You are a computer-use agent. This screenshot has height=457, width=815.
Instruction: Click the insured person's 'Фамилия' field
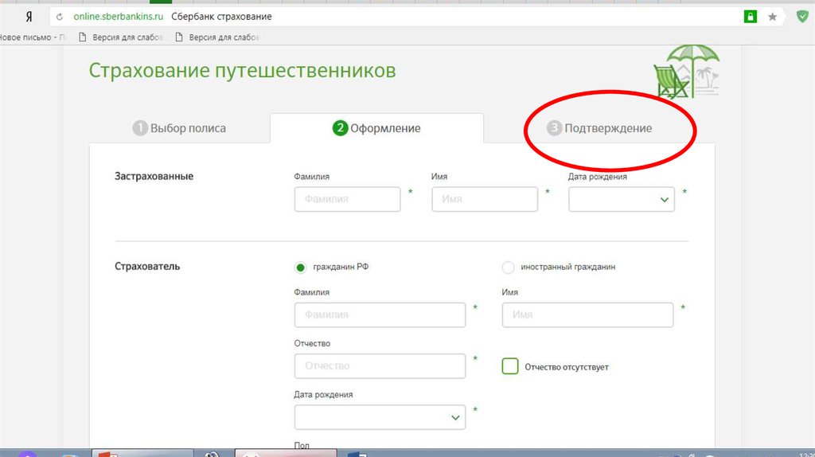coord(347,200)
